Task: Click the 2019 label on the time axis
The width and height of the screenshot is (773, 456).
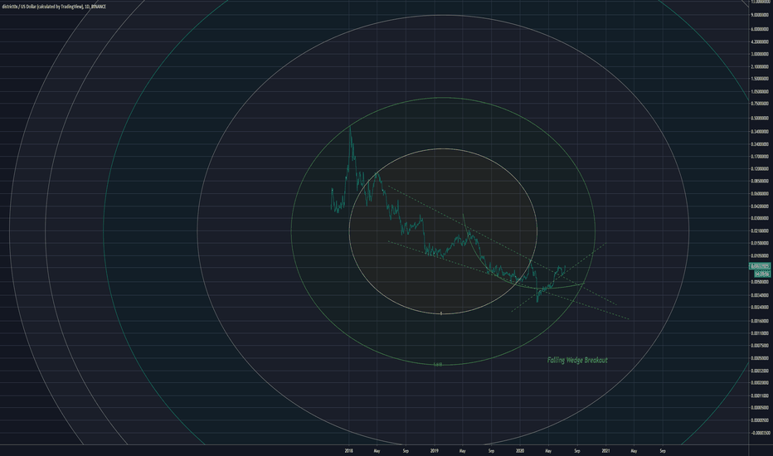Action: [x=435, y=450]
